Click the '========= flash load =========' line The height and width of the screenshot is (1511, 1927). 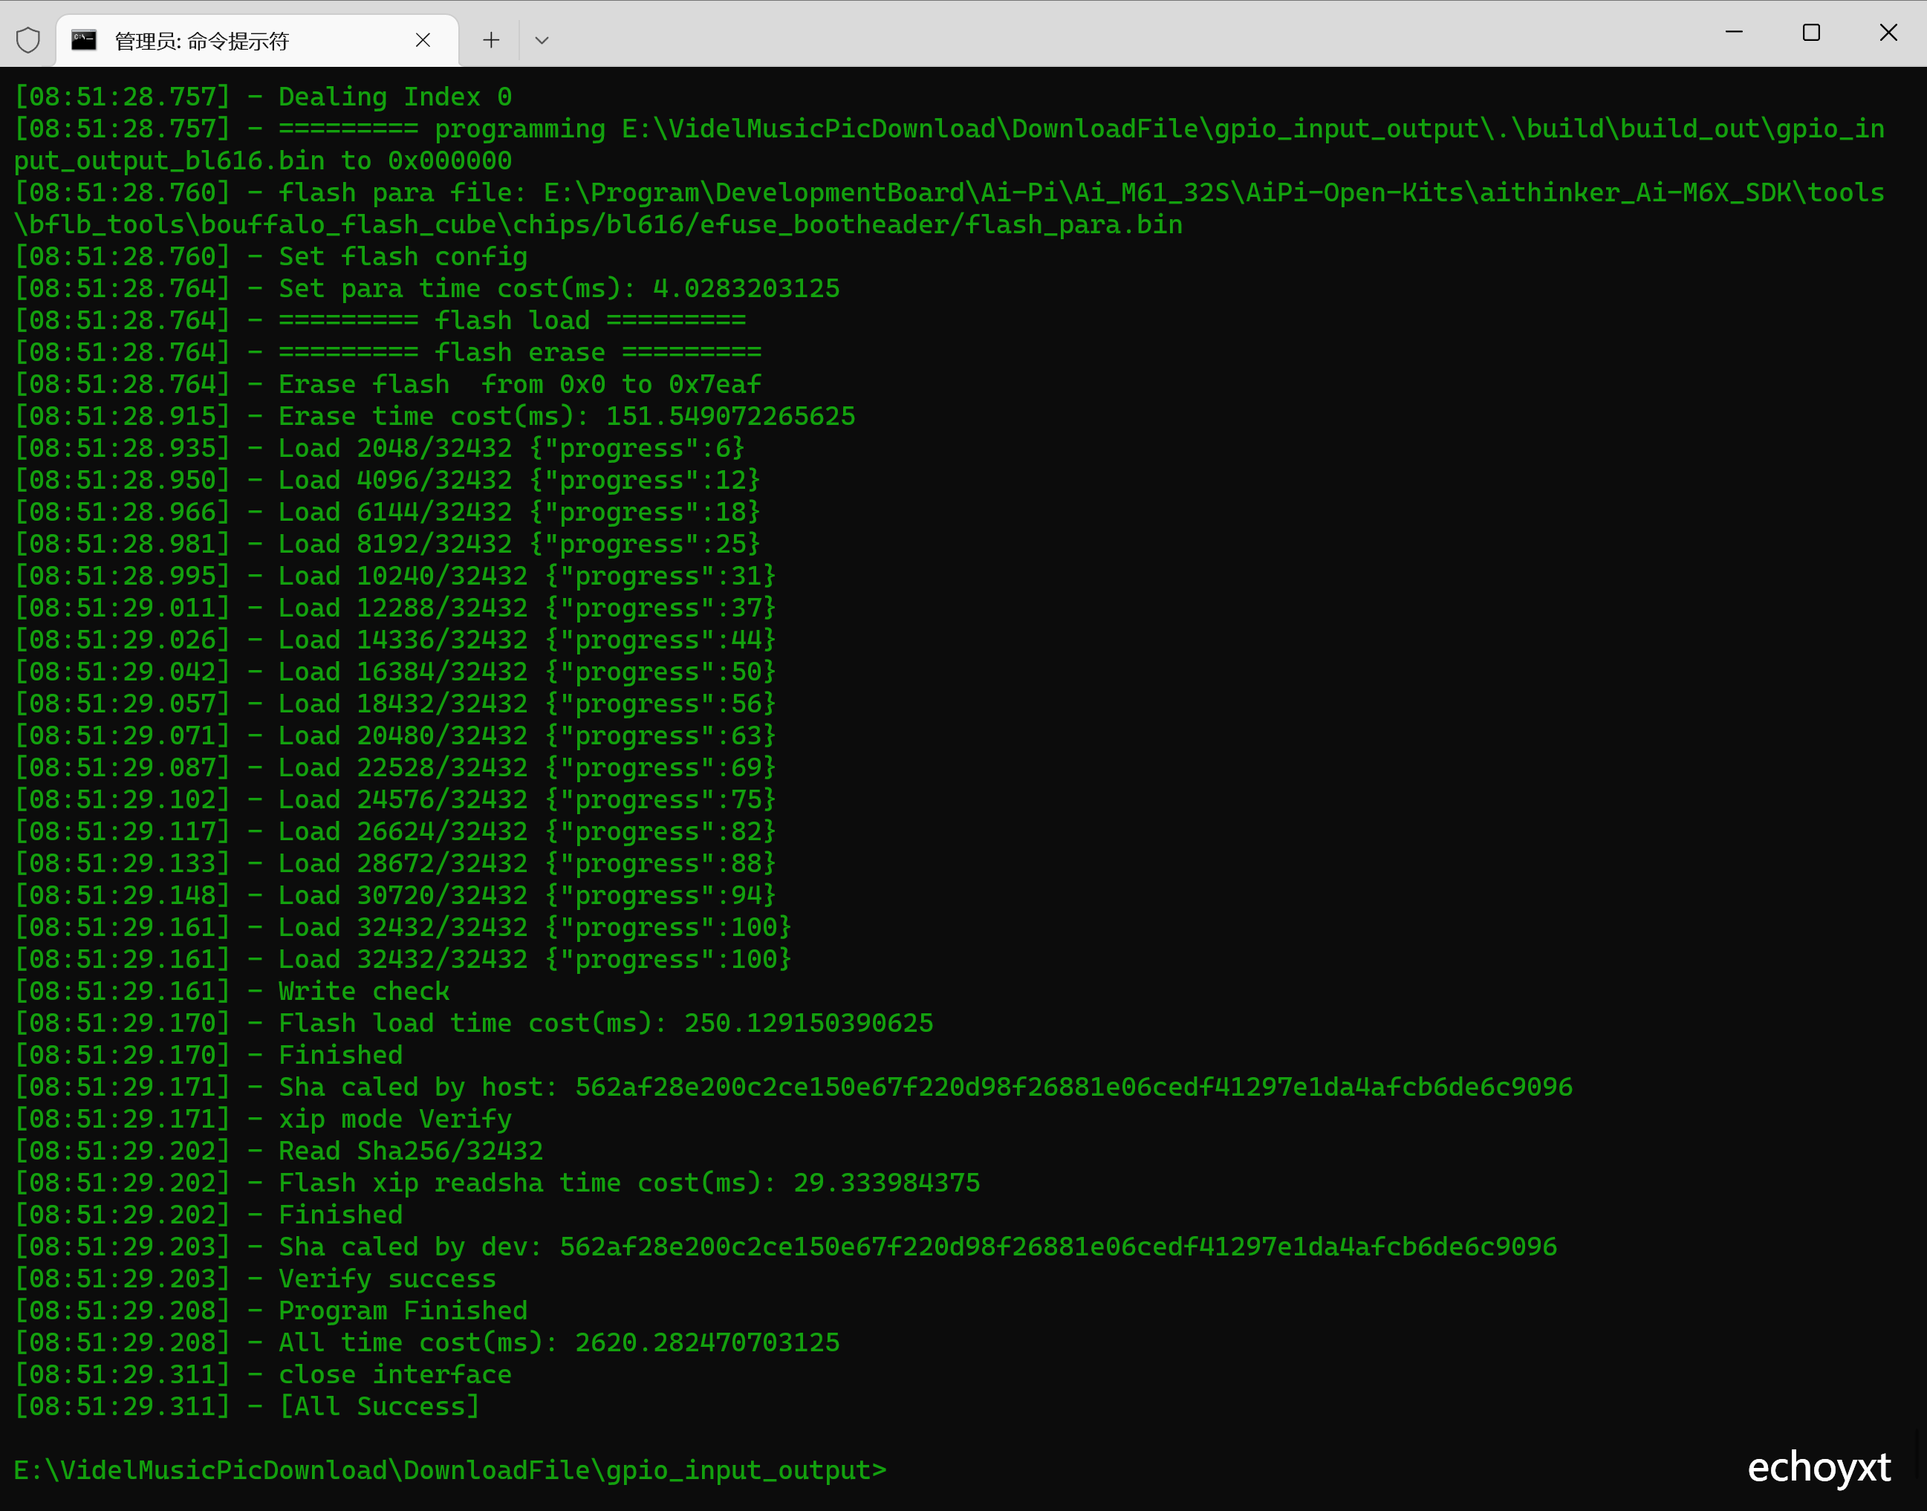pos(380,320)
